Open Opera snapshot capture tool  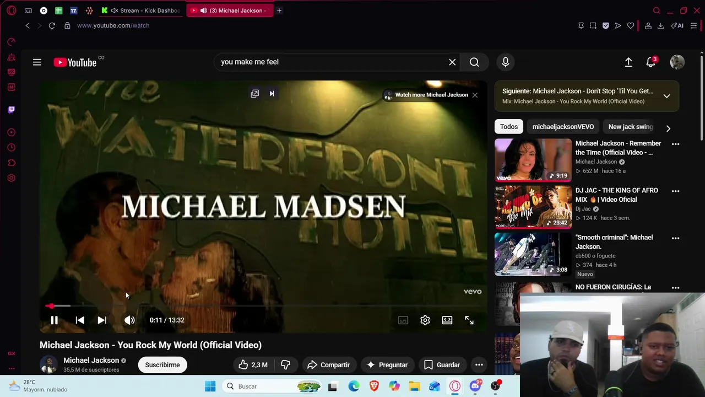tap(593, 25)
